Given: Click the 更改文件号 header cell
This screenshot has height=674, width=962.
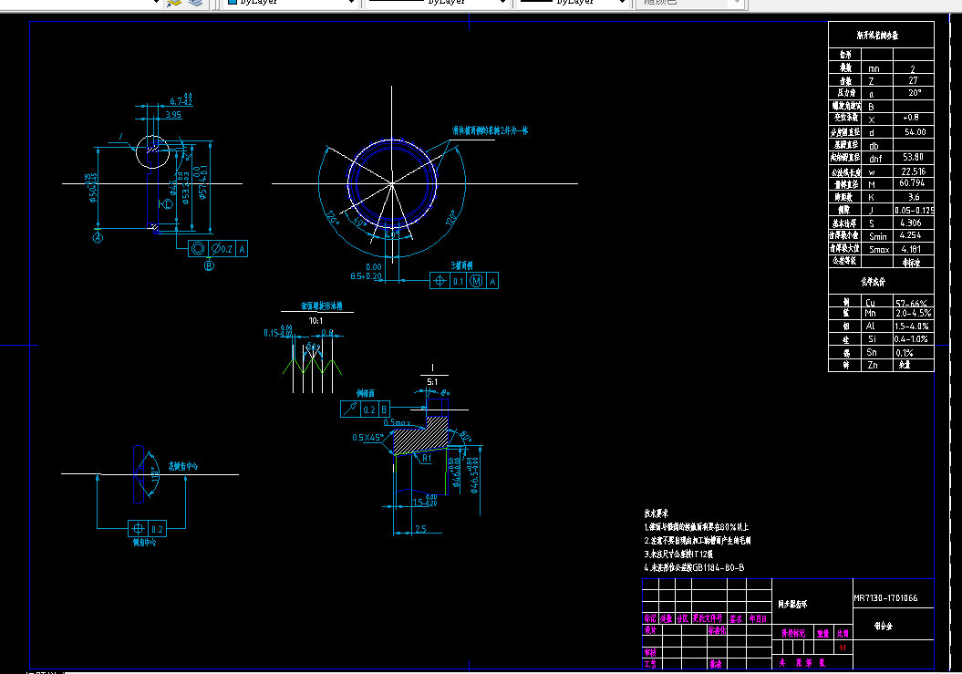Looking at the screenshot, I should click(x=709, y=618).
